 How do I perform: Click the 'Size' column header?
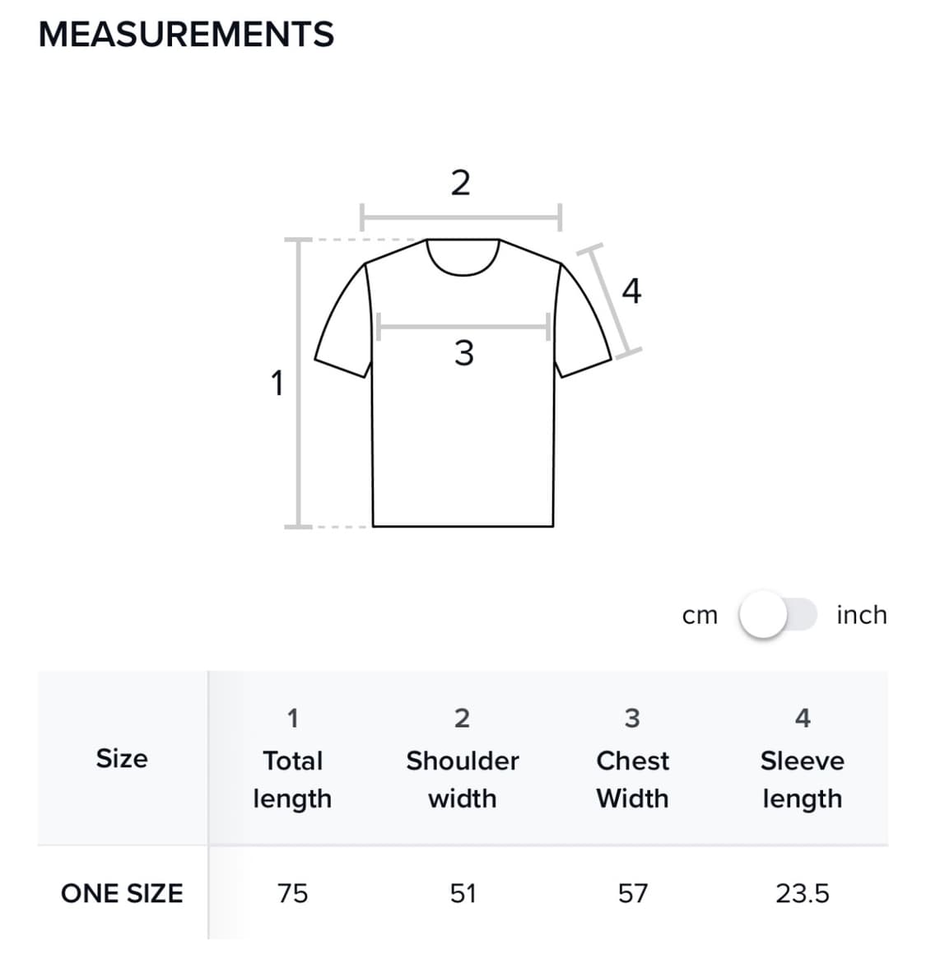pos(122,758)
